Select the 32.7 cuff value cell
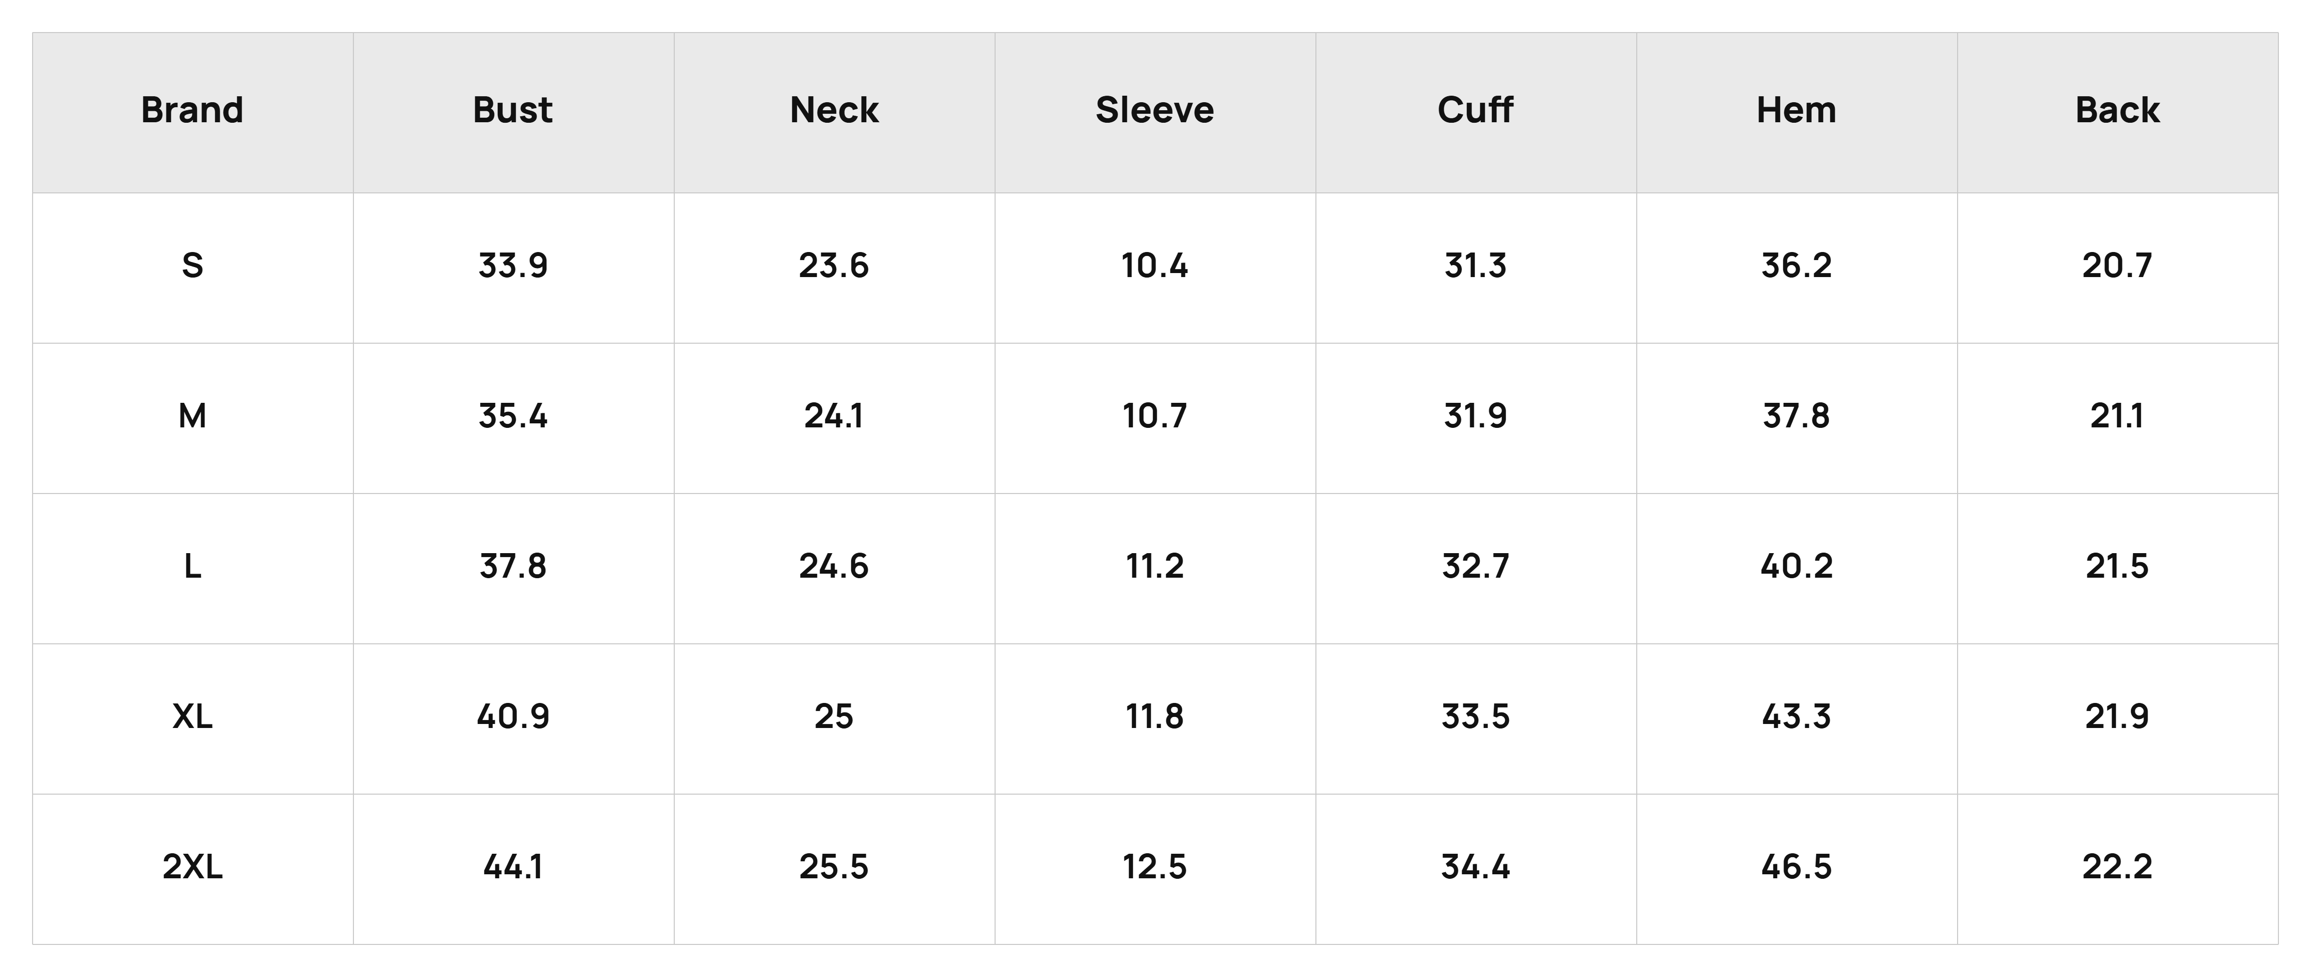2310x976 pixels. pos(1476,567)
